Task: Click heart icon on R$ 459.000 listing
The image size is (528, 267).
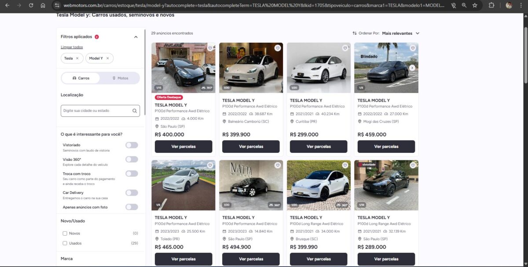Action: click(x=412, y=48)
